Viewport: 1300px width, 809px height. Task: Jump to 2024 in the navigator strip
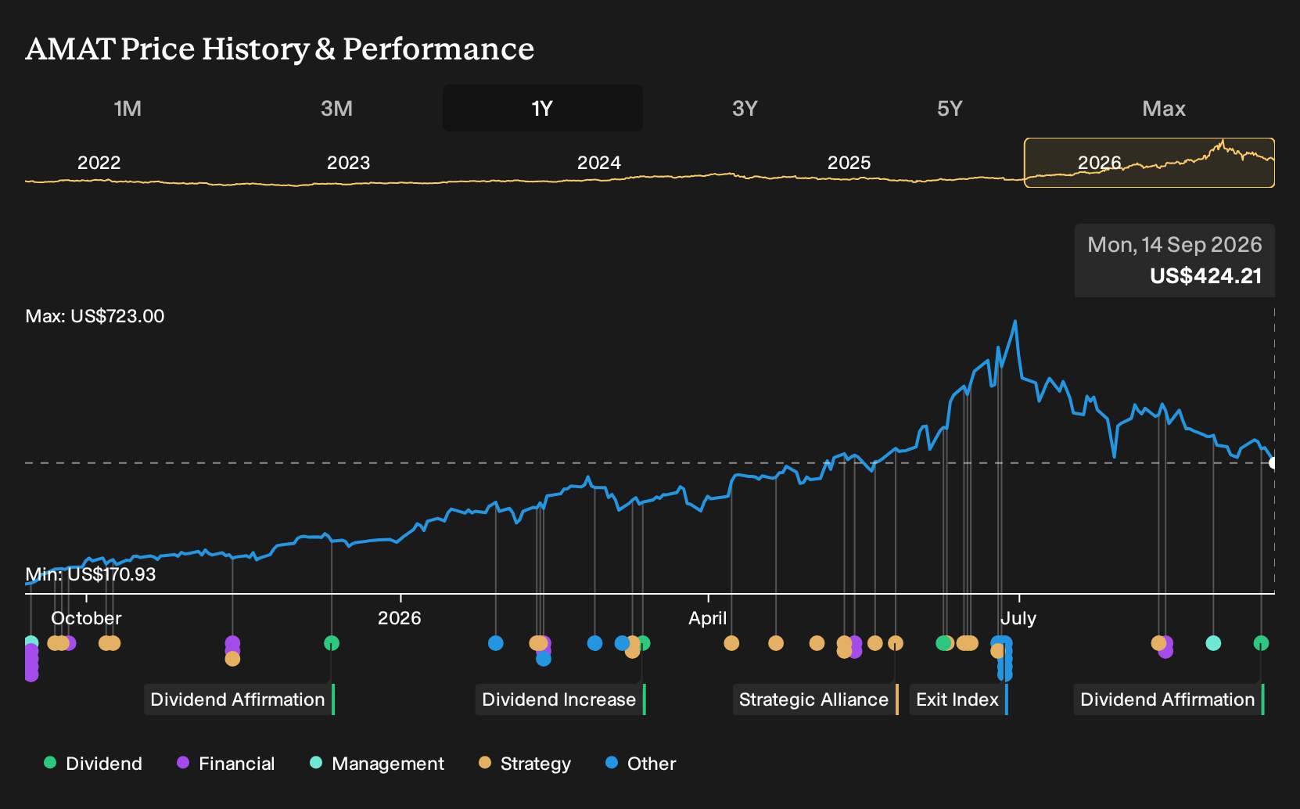(x=598, y=163)
